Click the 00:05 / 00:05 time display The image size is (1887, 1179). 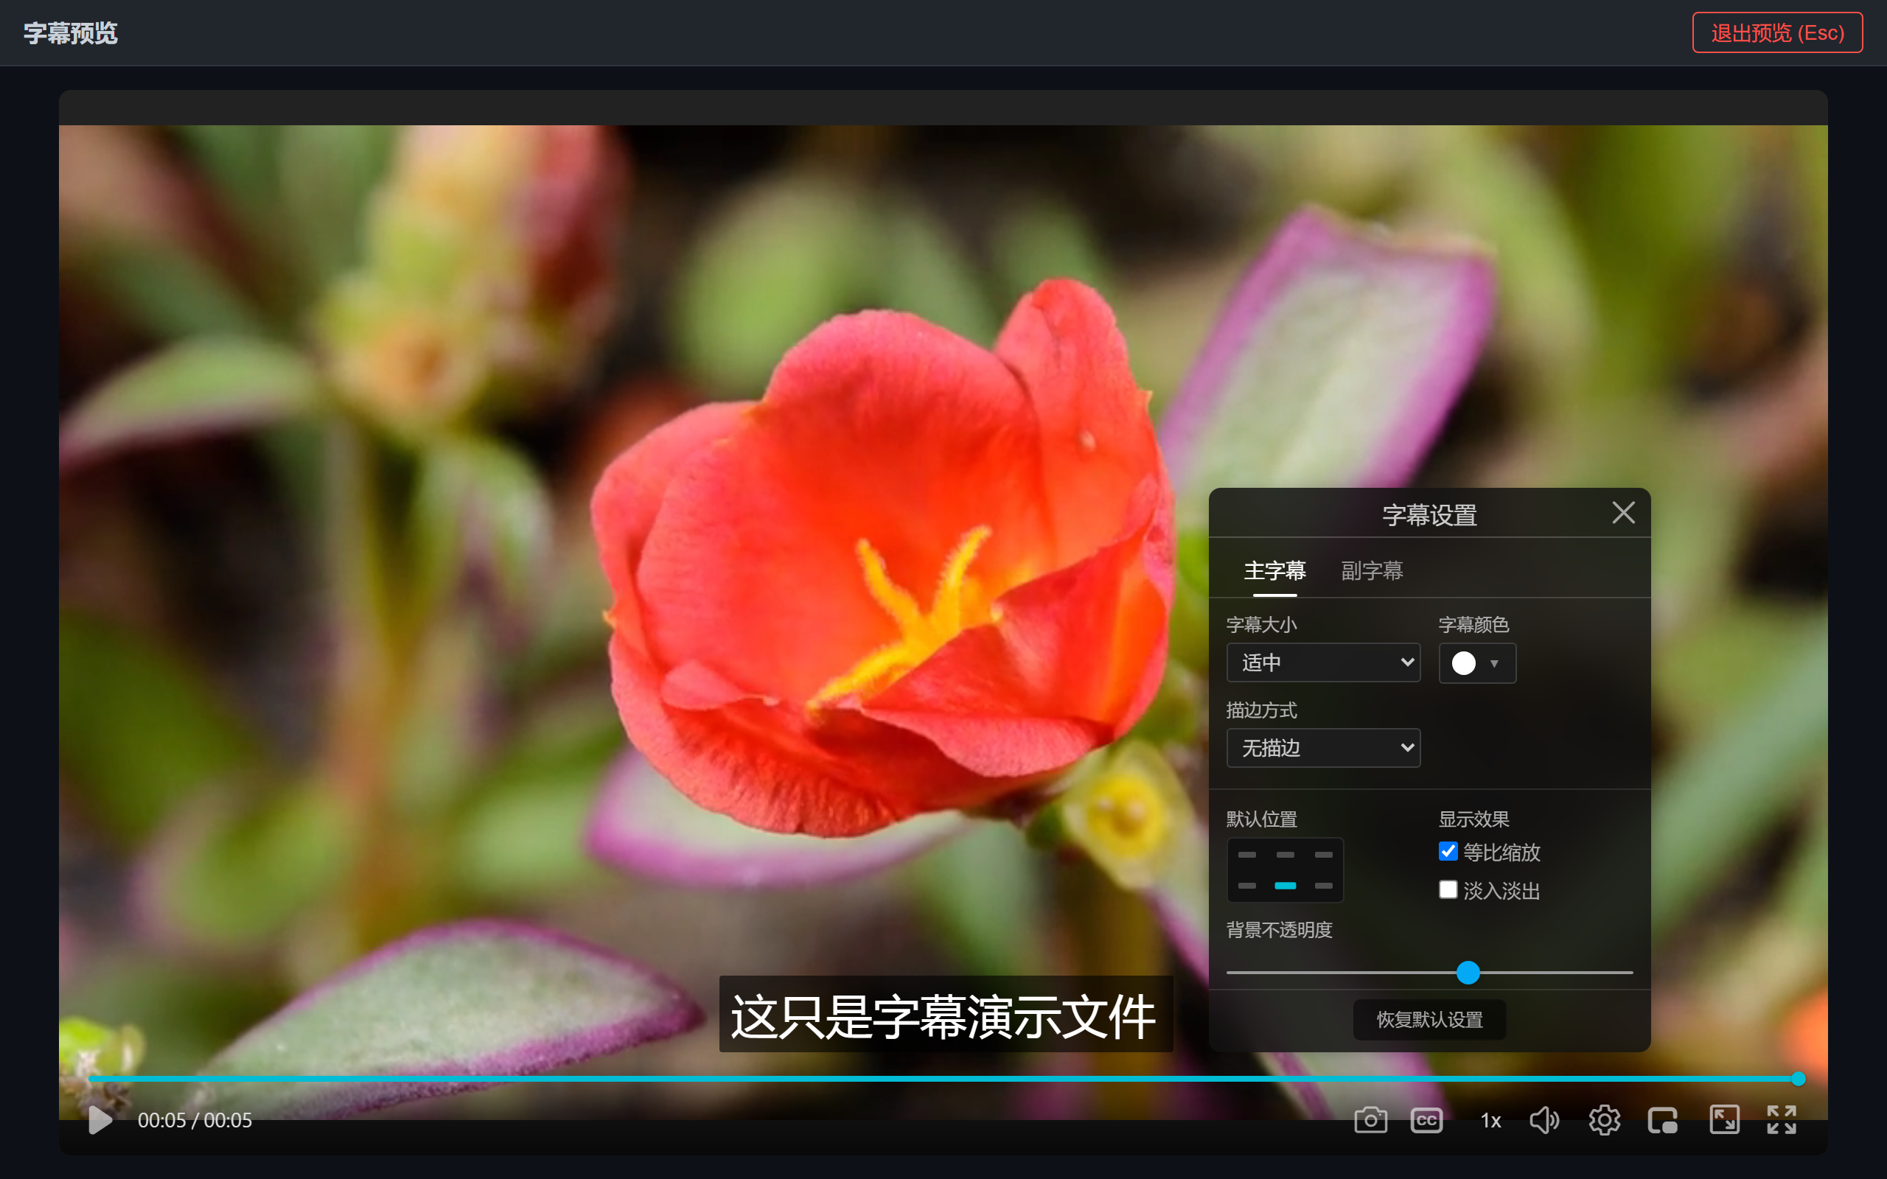point(195,1121)
